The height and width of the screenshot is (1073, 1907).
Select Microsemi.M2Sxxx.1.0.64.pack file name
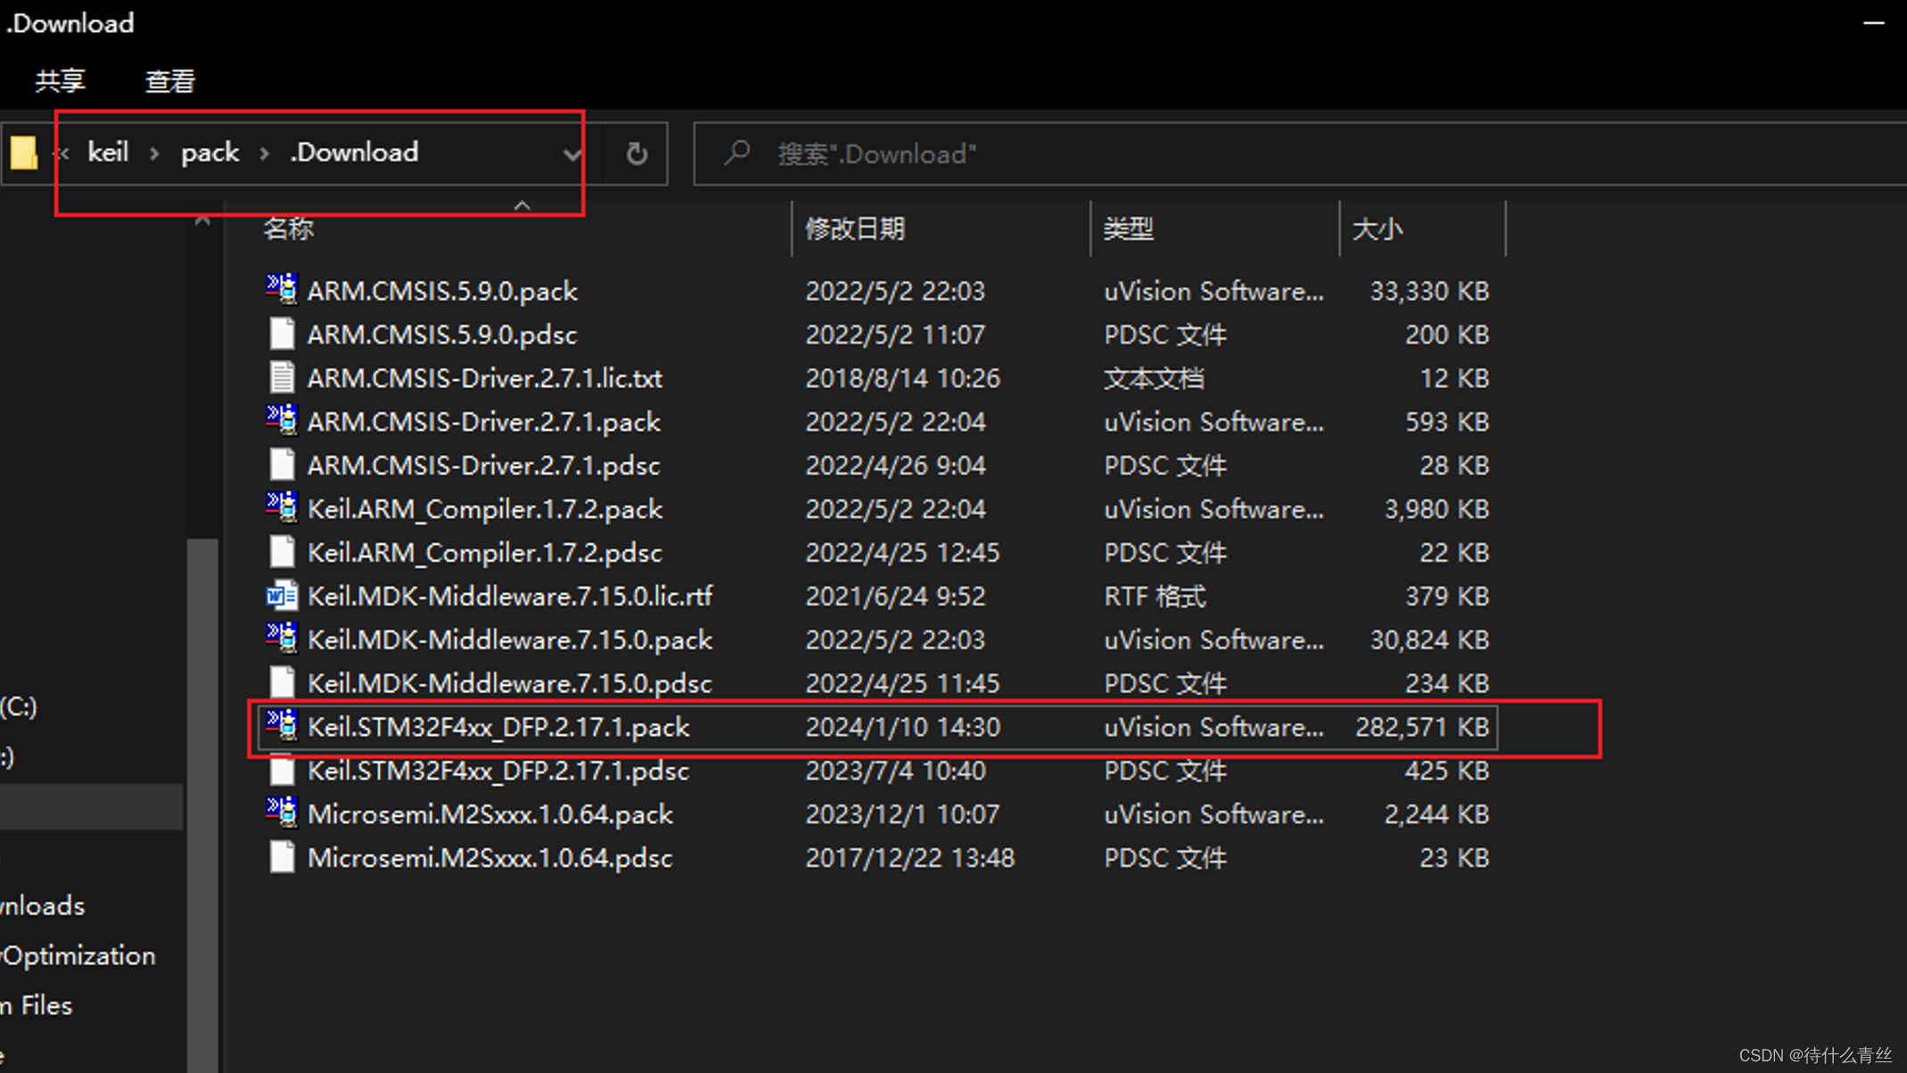(490, 814)
